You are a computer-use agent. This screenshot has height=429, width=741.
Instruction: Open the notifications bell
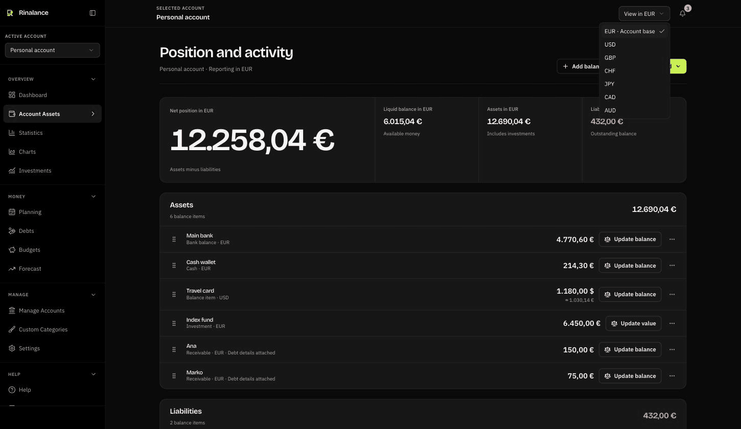pos(682,14)
